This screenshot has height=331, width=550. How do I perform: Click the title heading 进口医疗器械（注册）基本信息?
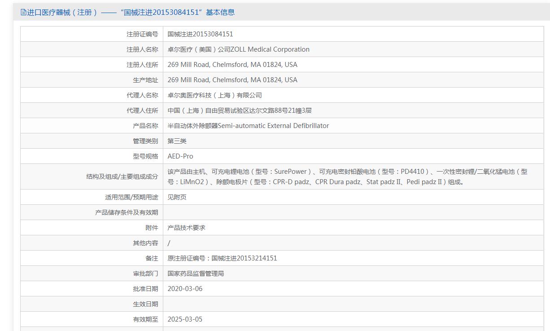coord(131,13)
